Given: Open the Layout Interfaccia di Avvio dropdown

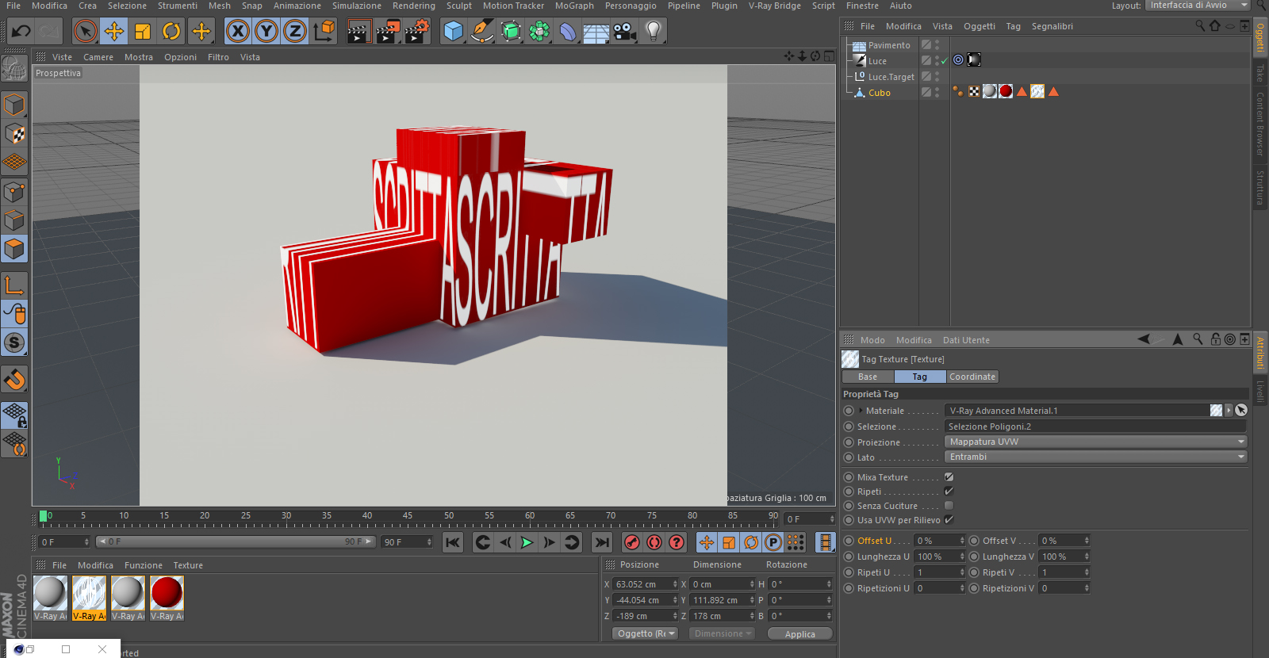Looking at the screenshot, I should click(x=1198, y=6).
